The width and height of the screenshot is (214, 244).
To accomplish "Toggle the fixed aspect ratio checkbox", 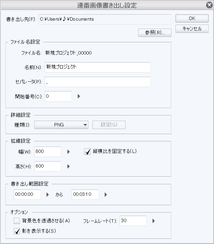I will click(88, 152).
